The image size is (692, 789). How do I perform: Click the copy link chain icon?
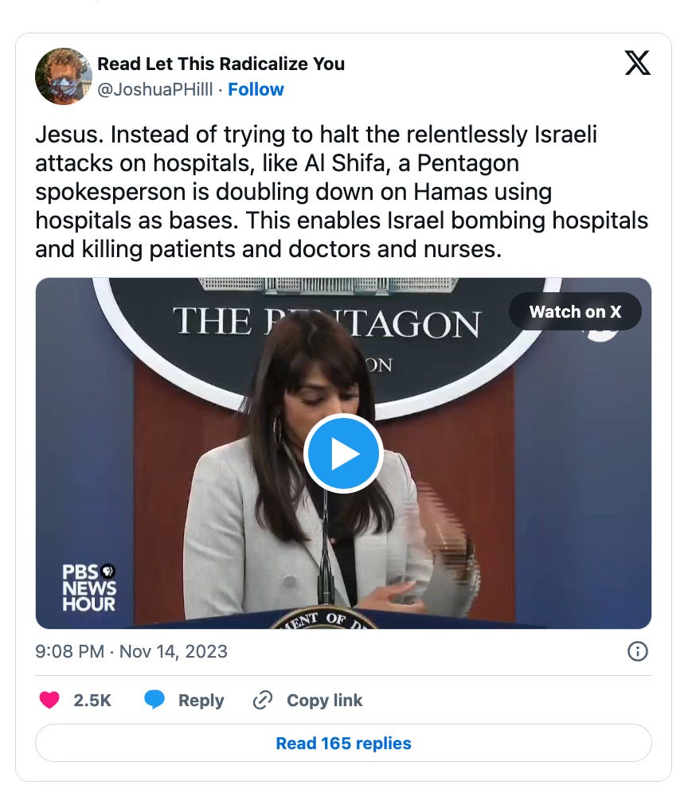(262, 700)
